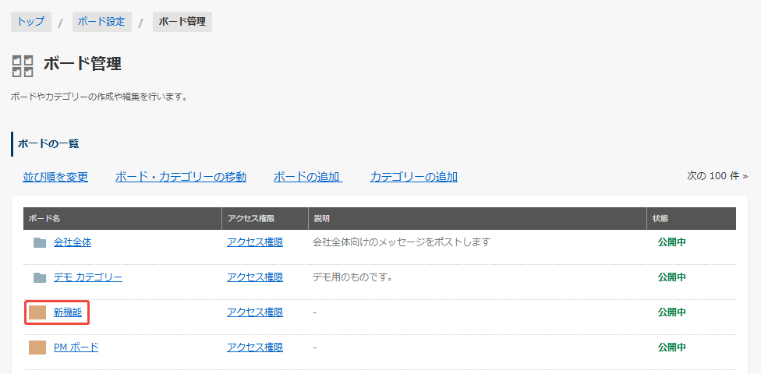The width and height of the screenshot is (761, 374).
Task: Select ボード管理 breadcrumb item
Action: tap(182, 22)
